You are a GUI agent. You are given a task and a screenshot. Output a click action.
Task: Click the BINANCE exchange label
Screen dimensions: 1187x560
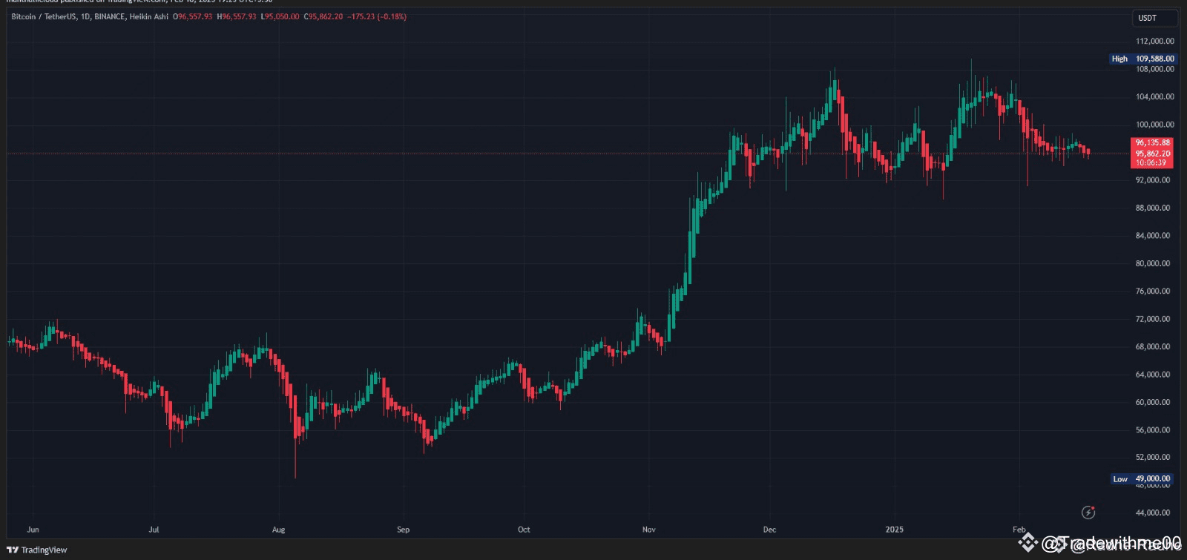tap(110, 16)
